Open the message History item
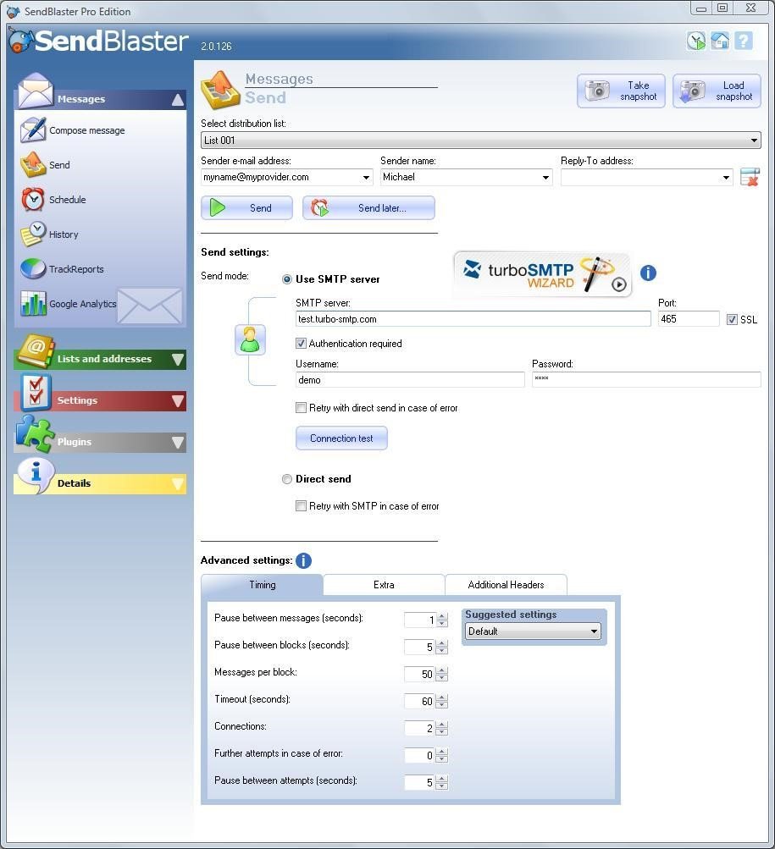The height and width of the screenshot is (849, 775). click(49, 234)
